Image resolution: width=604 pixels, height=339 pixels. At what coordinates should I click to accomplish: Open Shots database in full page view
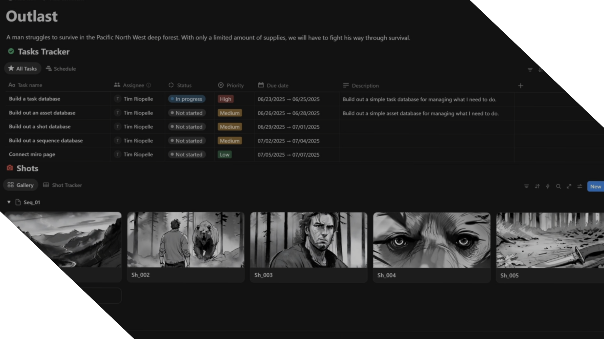tap(569, 186)
